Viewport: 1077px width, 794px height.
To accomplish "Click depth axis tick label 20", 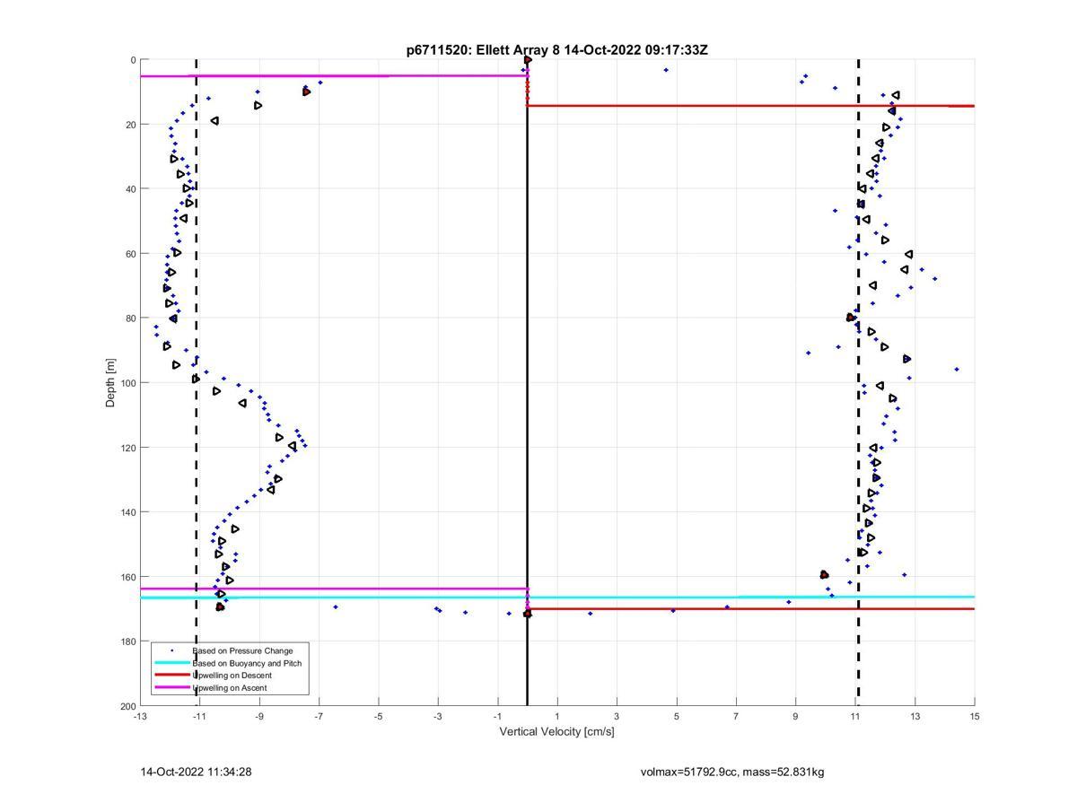I will [x=130, y=125].
